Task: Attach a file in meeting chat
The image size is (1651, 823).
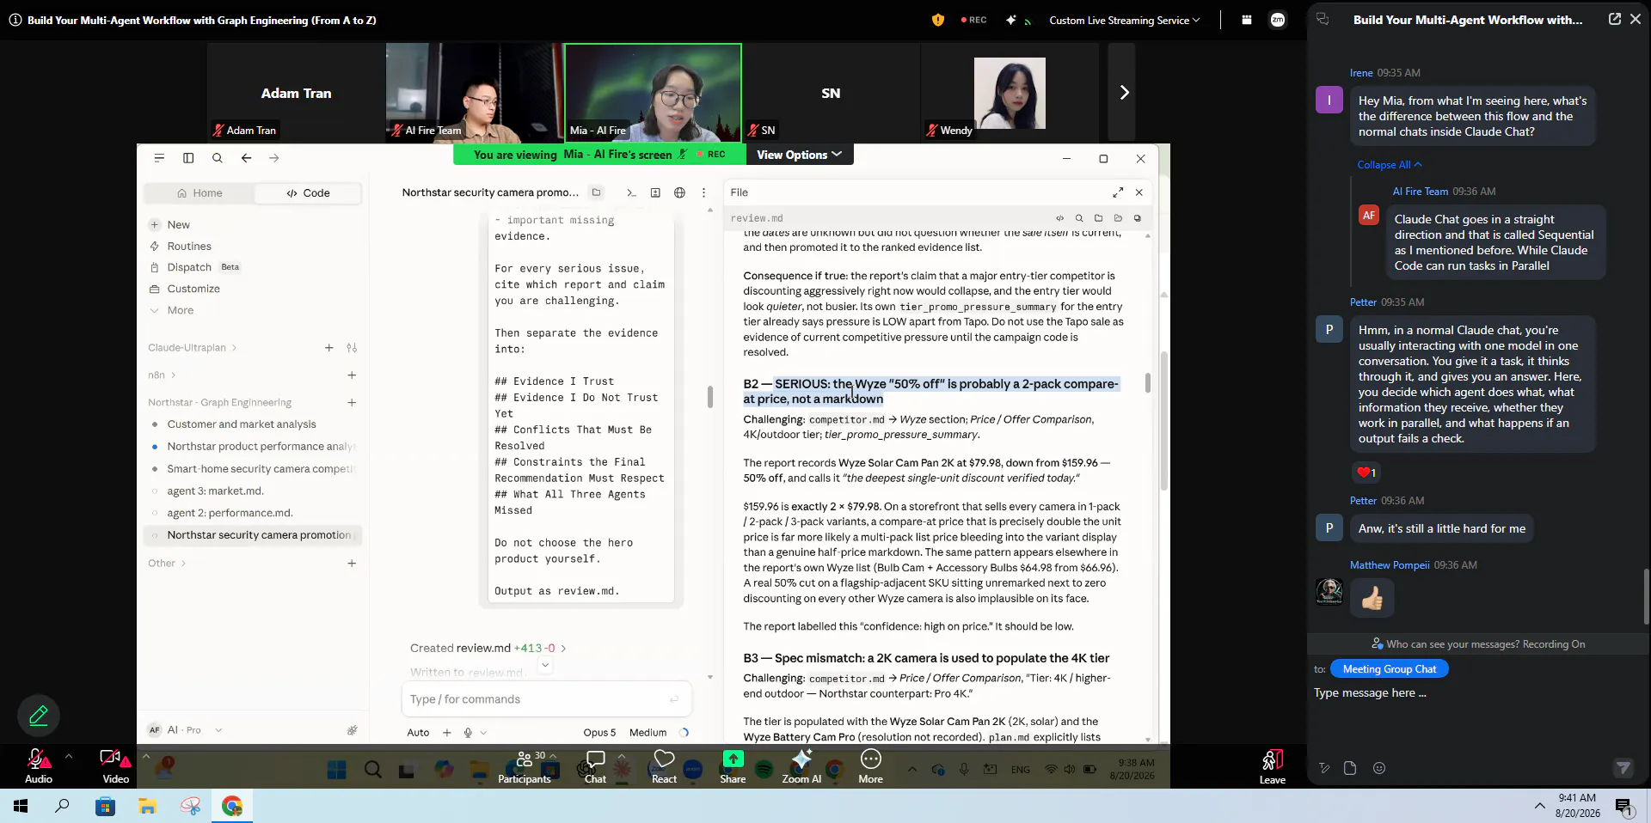Action: 1350,768
